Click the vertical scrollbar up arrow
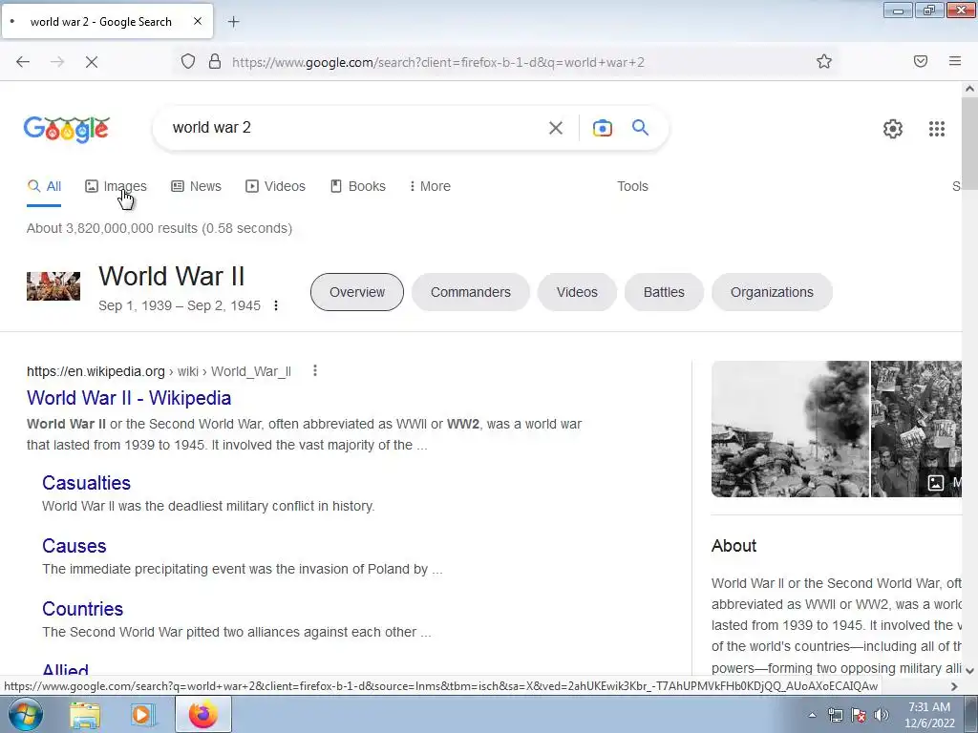Viewport: 978px width, 733px height. [x=969, y=89]
